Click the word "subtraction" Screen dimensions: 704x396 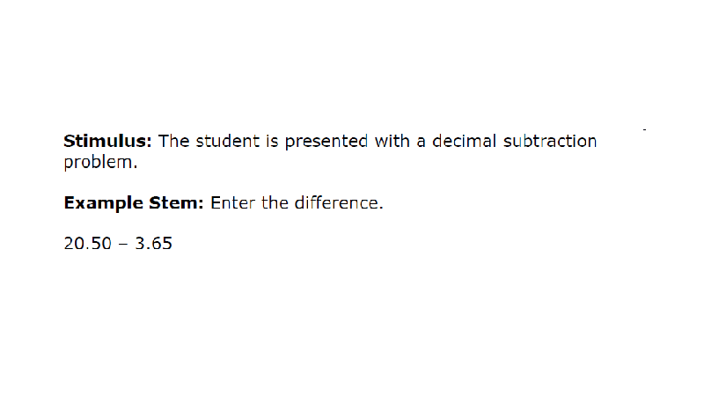click(550, 141)
